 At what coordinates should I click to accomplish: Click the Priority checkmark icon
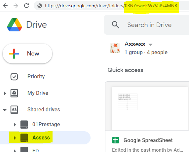point(14,77)
